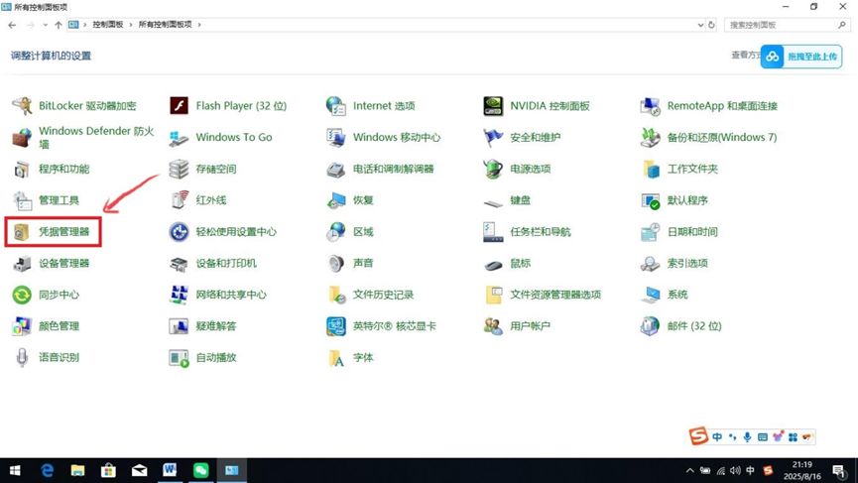Click the 颜色管理 link
The width and height of the screenshot is (858, 483).
(60, 326)
